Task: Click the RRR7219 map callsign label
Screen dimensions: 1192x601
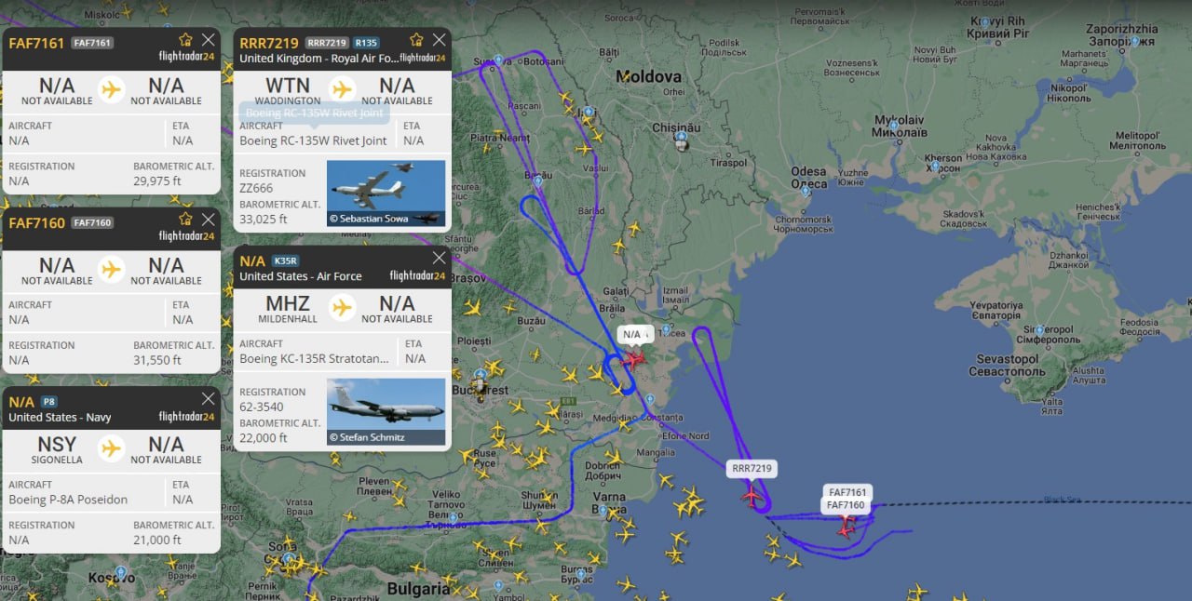Action: pyautogui.click(x=752, y=469)
